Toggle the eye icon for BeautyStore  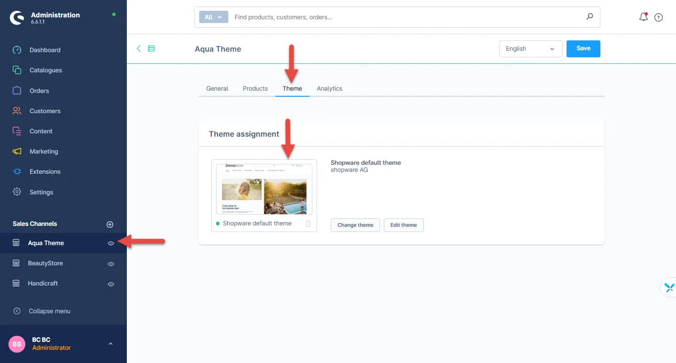pos(111,264)
